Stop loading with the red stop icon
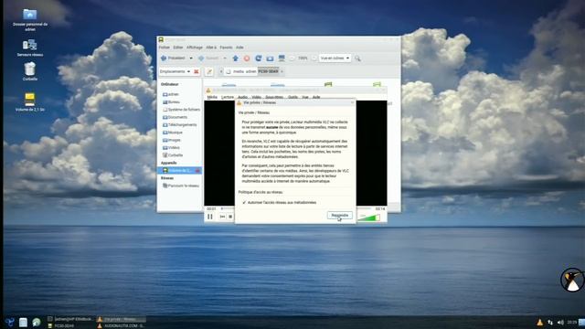This screenshot has width=585, height=329. [247, 58]
